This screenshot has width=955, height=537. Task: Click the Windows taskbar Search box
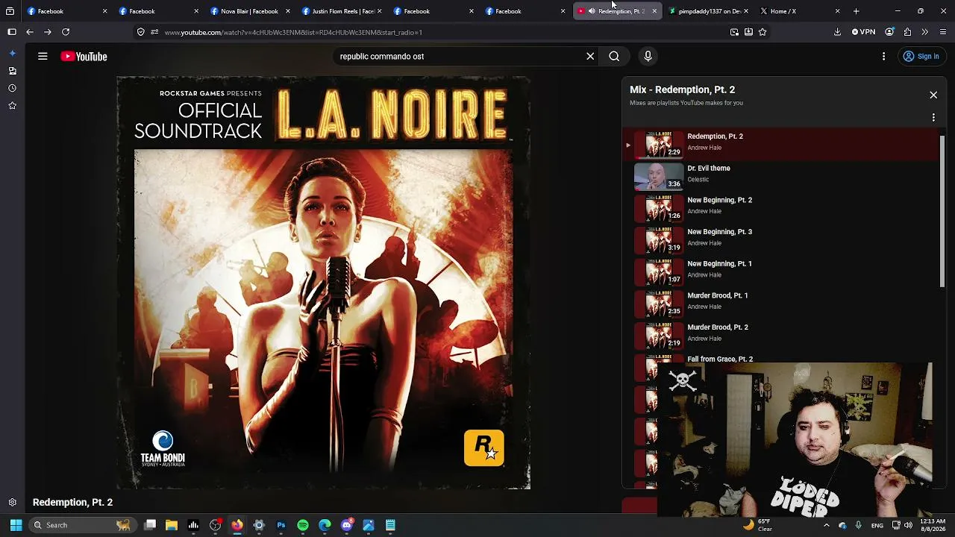pyautogui.click(x=81, y=525)
